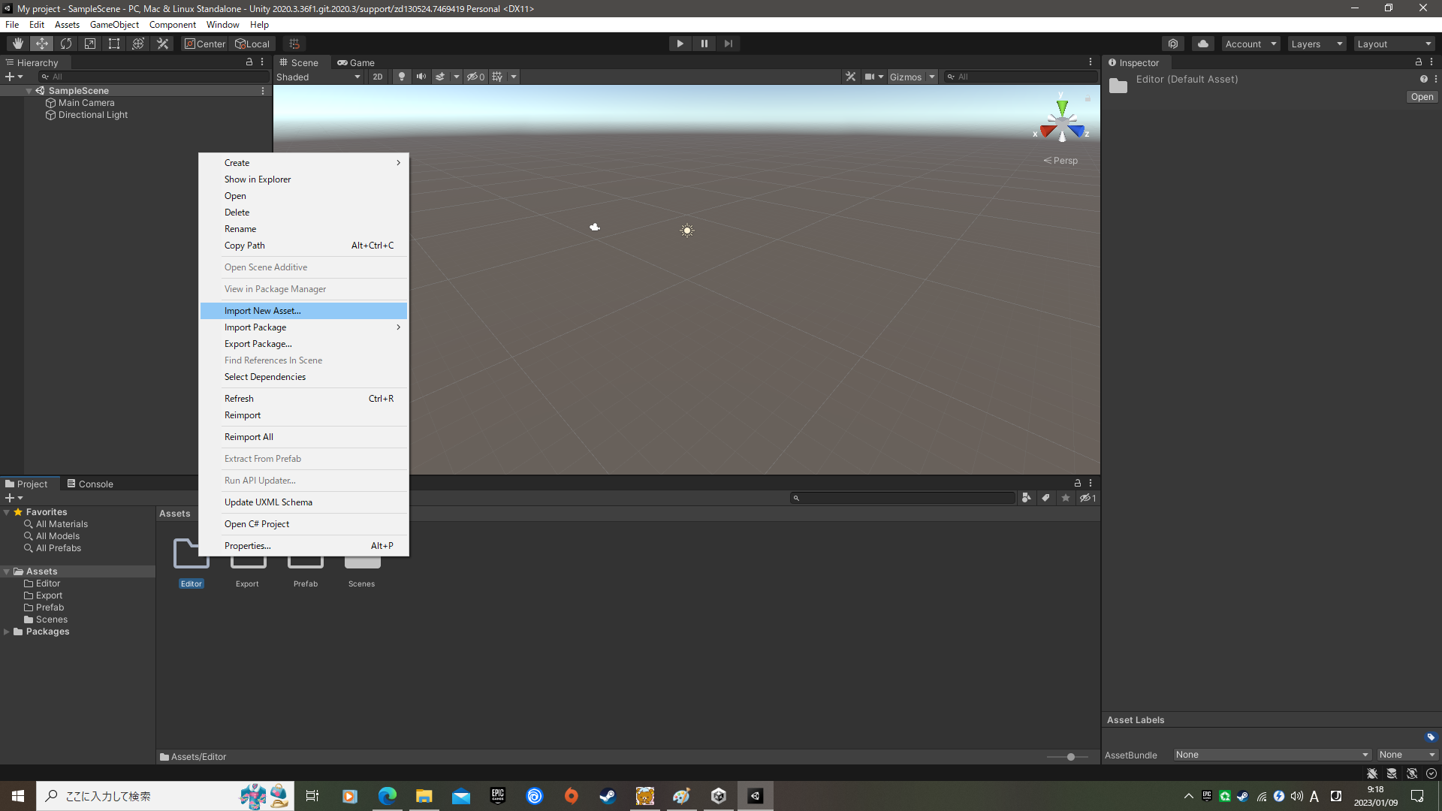Expand the Packages folder

7,632
